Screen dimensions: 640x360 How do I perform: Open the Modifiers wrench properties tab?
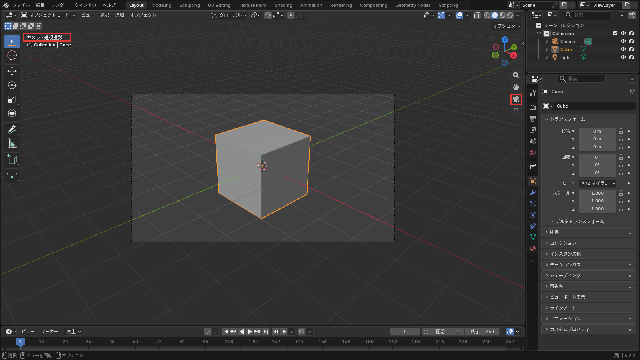[x=532, y=192]
